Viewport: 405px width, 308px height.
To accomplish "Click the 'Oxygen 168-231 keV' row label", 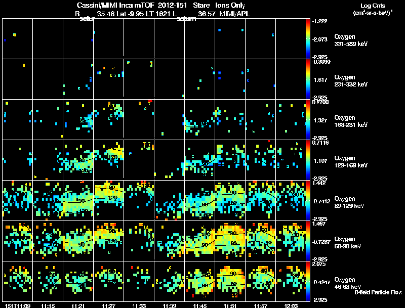I will click(351, 121).
